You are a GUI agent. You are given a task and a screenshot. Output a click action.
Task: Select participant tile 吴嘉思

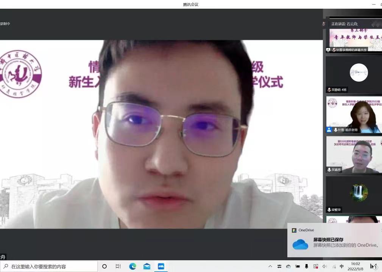[x=354, y=155]
